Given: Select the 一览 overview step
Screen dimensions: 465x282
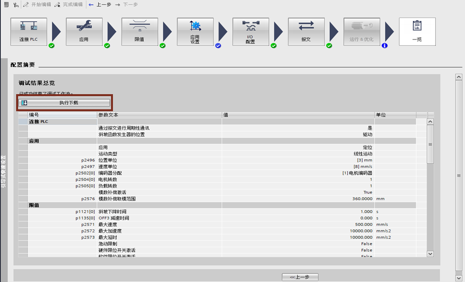Looking at the screenshot, I should pyautogui.click(x=417, y=32).
